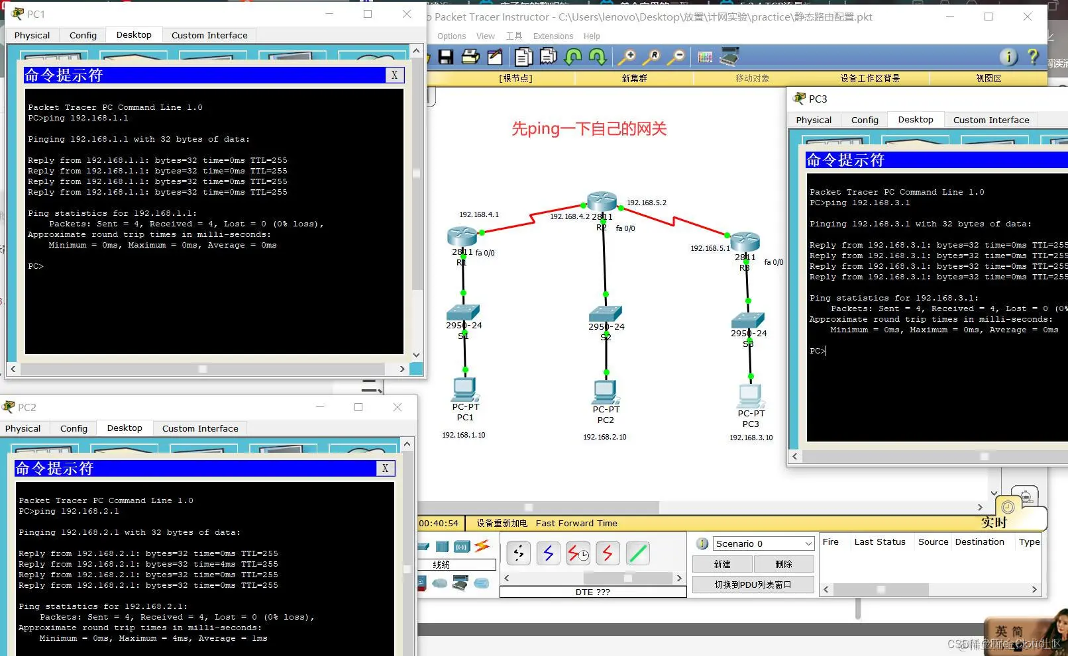Click the PDU list horizontal scrollbar thumb

point(881,589)
